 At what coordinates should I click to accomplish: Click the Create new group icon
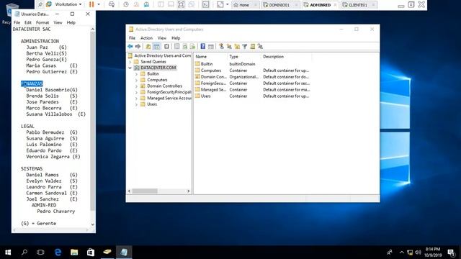tap(229, 46)
